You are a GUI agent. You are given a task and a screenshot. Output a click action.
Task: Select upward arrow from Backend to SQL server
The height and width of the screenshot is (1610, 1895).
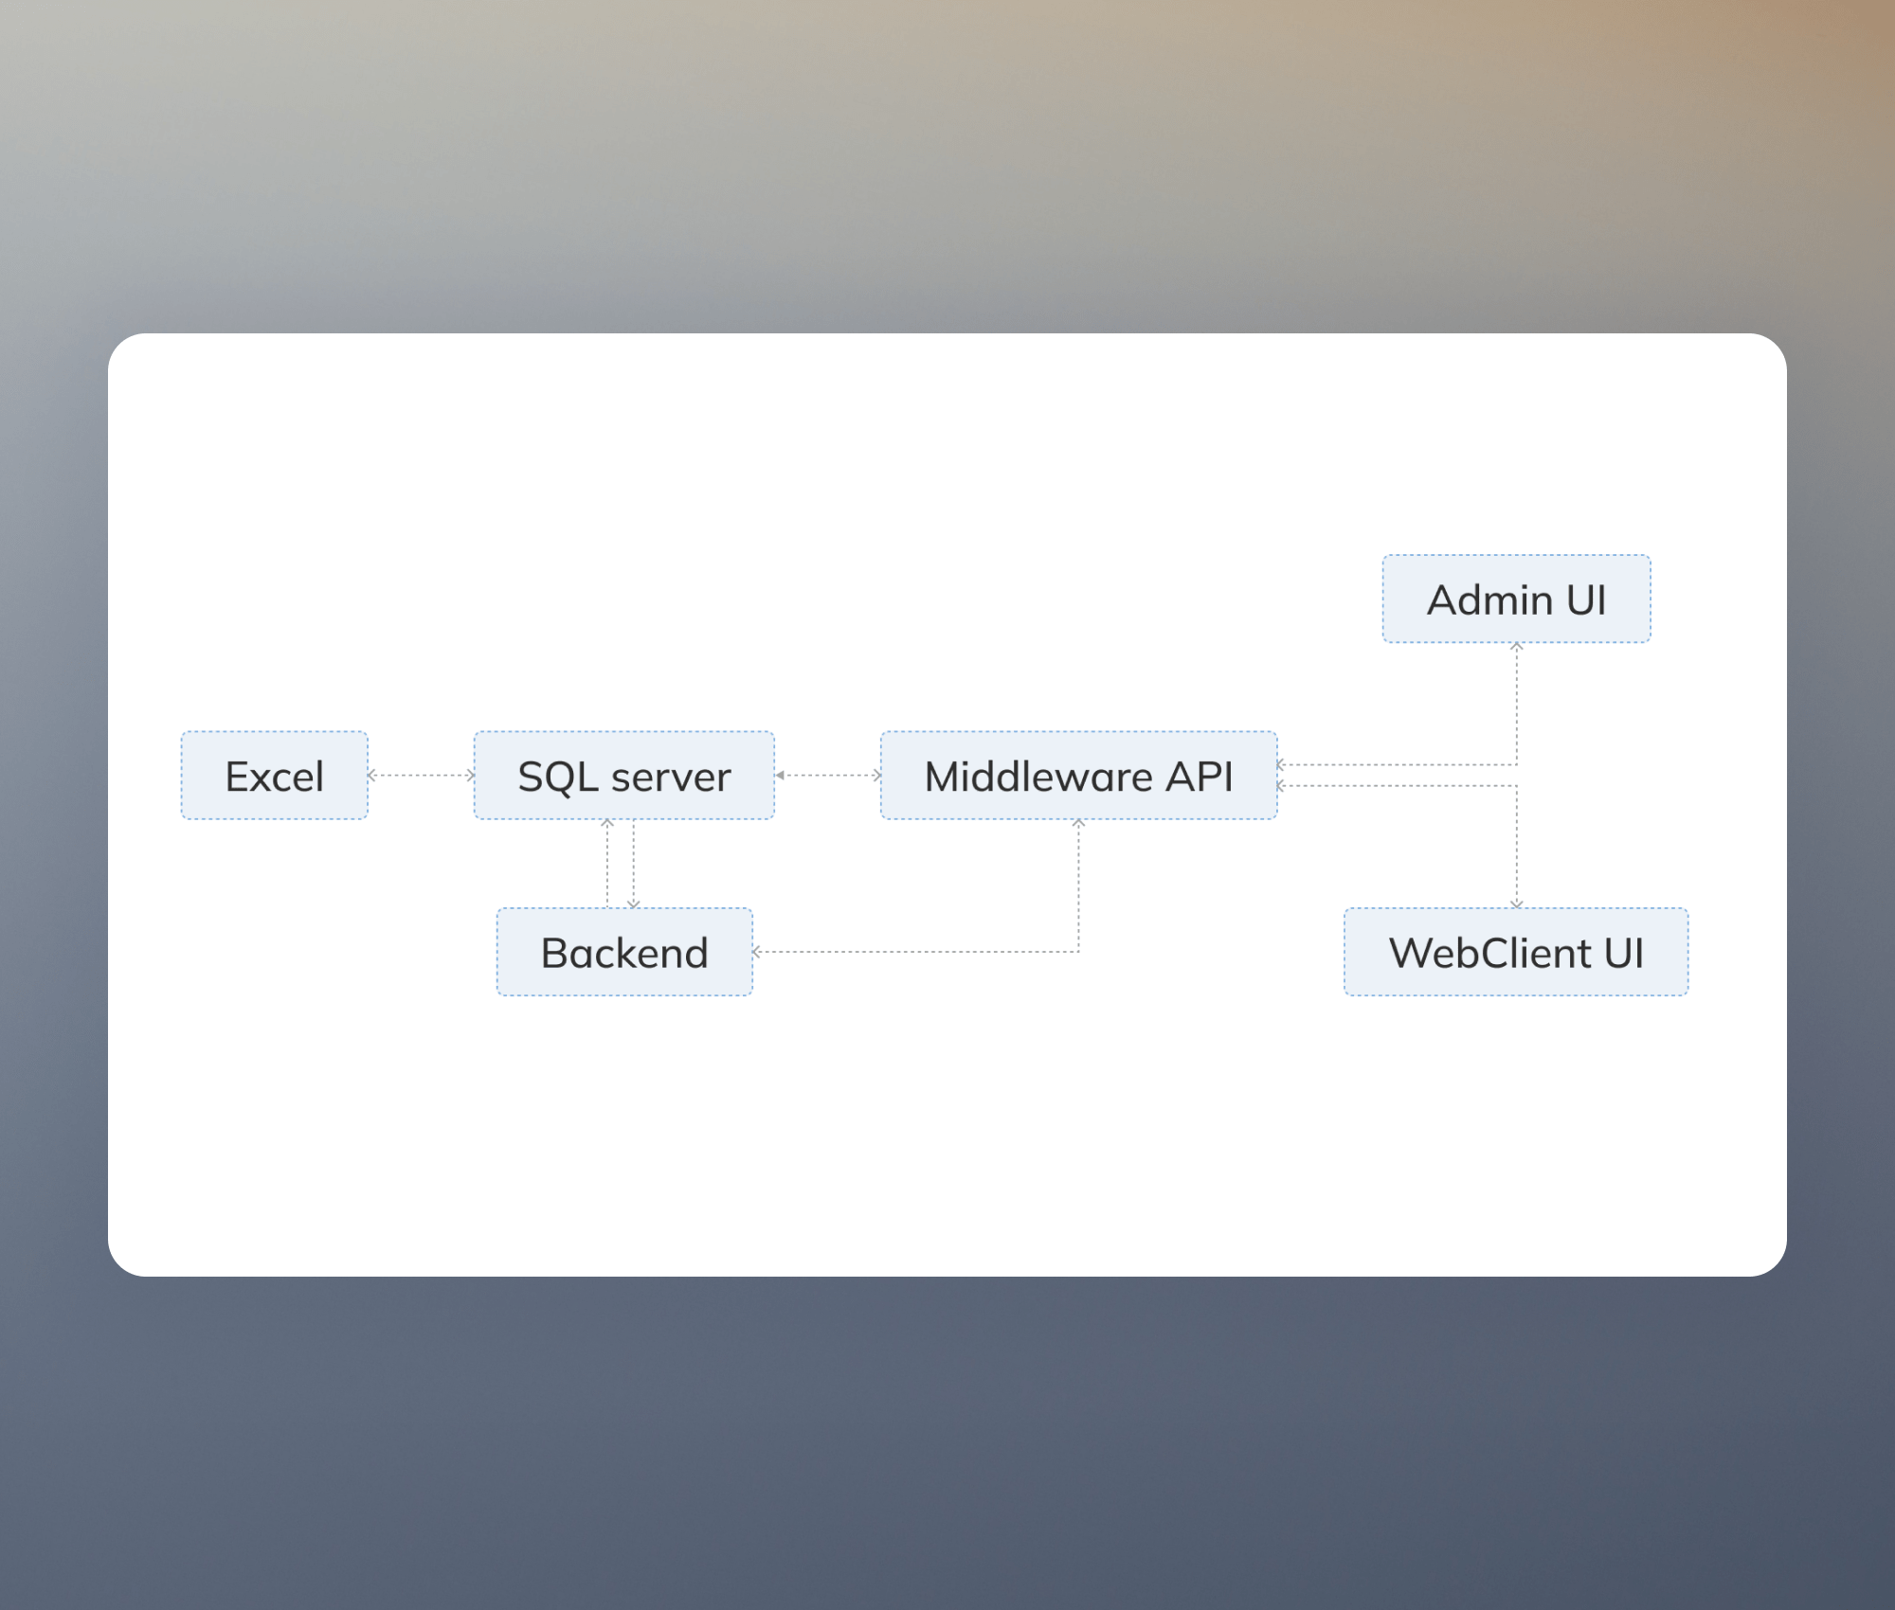click(x=607, y=863)
